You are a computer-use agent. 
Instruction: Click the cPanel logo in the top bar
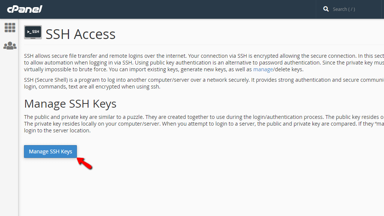[24, 9]
